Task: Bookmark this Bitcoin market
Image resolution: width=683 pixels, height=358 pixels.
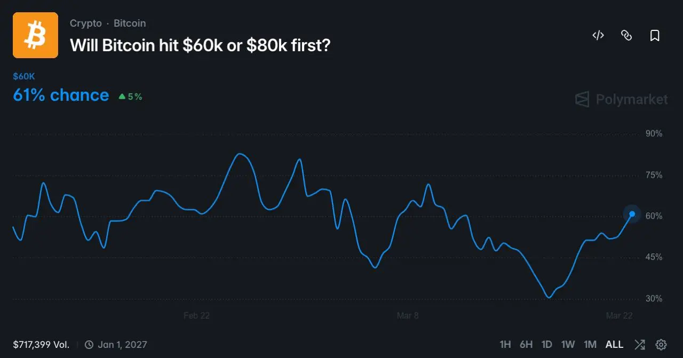Action: [x=655, y=36]
